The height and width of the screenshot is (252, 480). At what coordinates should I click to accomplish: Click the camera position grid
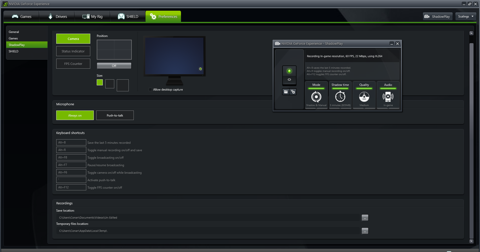114,50
